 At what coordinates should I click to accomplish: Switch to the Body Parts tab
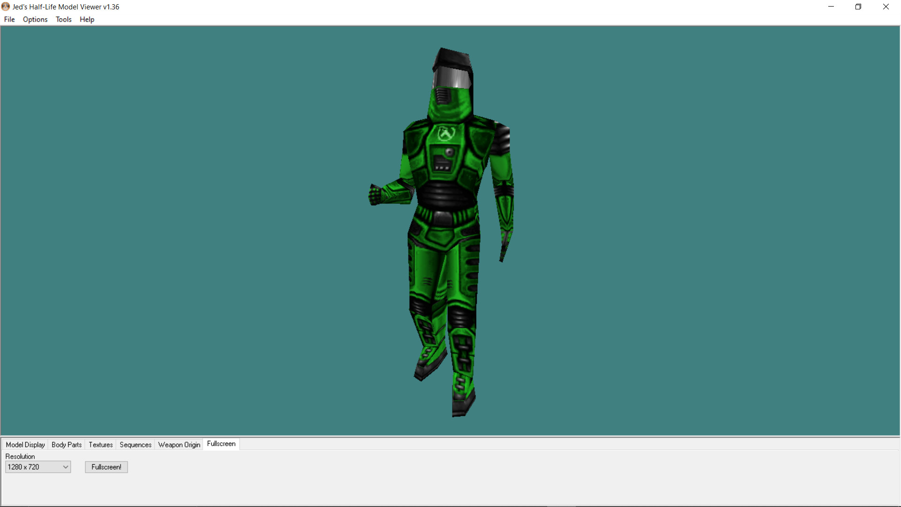(x=66, y=445)
